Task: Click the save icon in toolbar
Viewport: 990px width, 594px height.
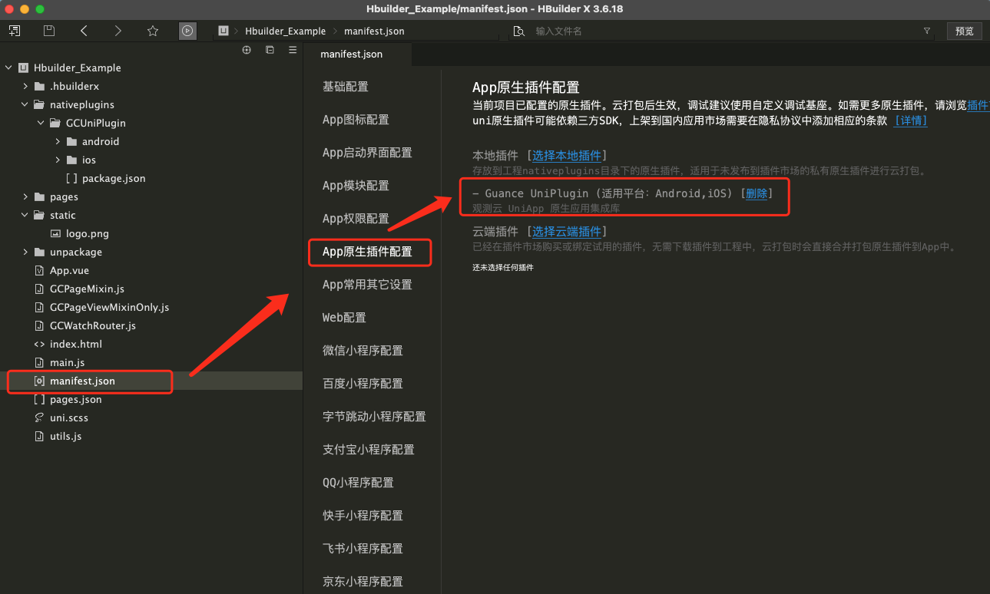Action: coord(49,31)
